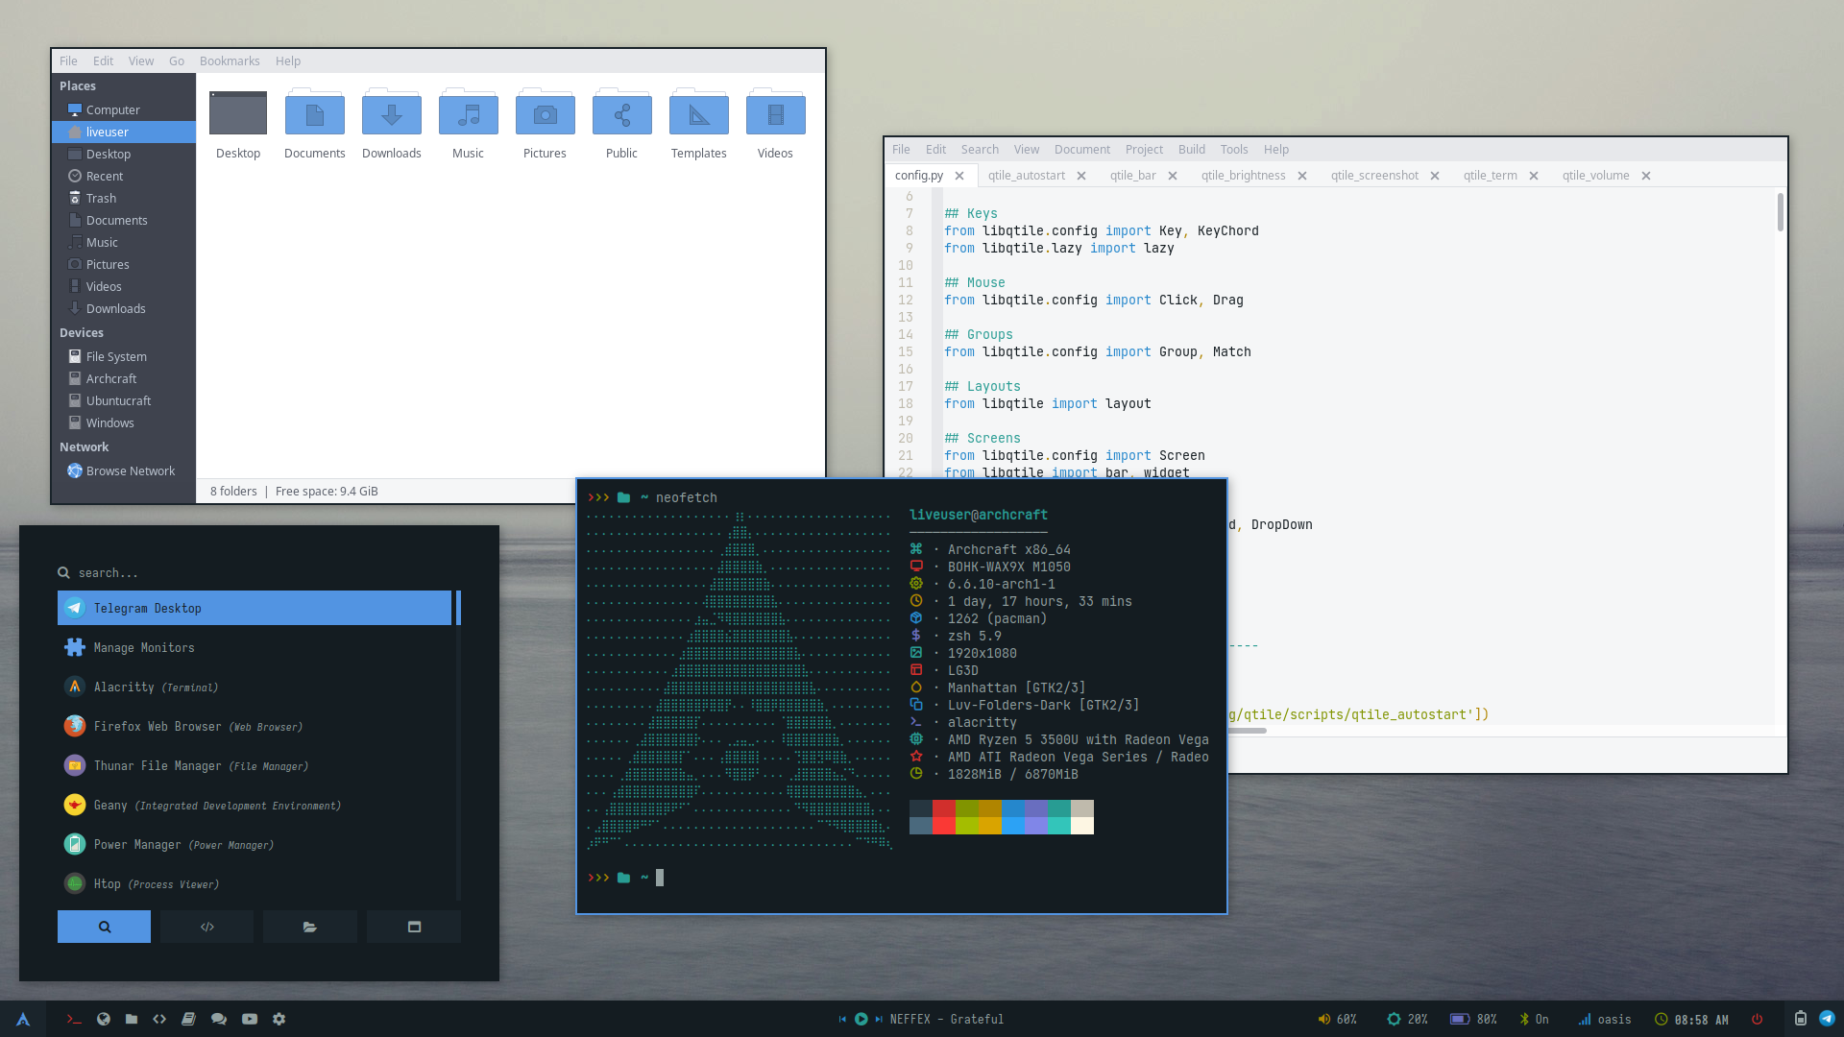
Task: Open Telegram tray icon in bar
Action: 1827,1019
